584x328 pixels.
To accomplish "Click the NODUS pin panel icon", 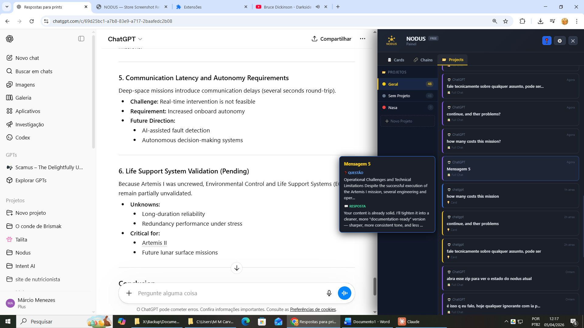I will click(x=547, y=41).
